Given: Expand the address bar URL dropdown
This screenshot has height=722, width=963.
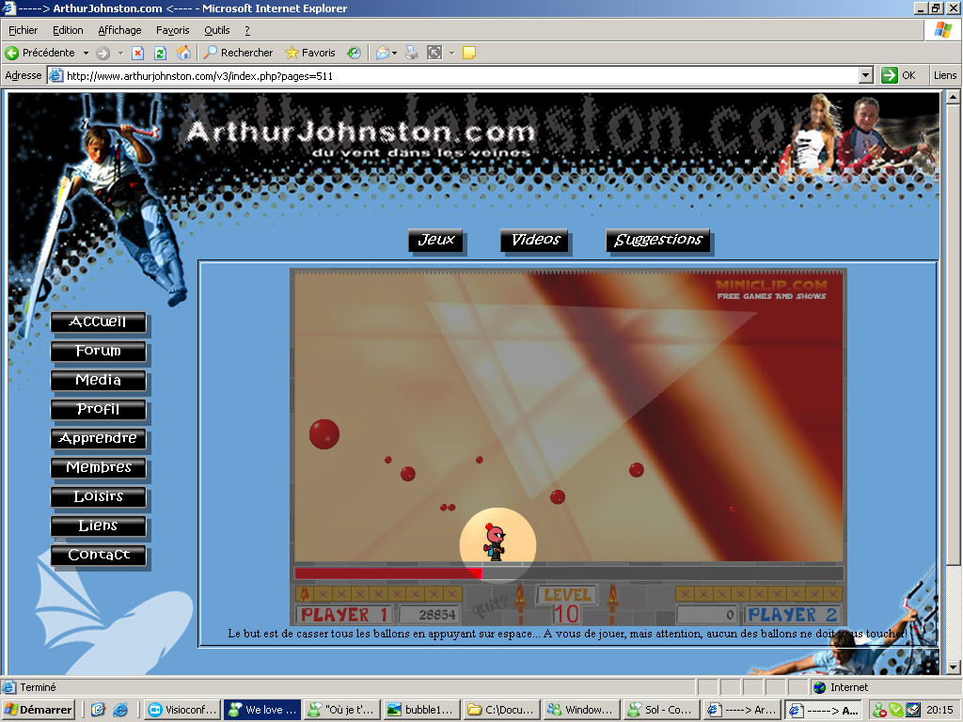Looking at the screenshot, I should [866, 75].
